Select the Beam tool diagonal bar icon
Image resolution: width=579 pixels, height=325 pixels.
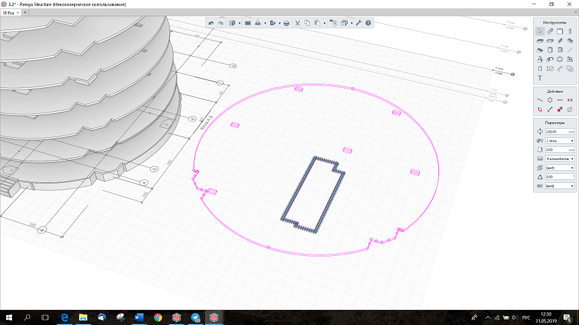pyautogui.click(x=560, y=41)
